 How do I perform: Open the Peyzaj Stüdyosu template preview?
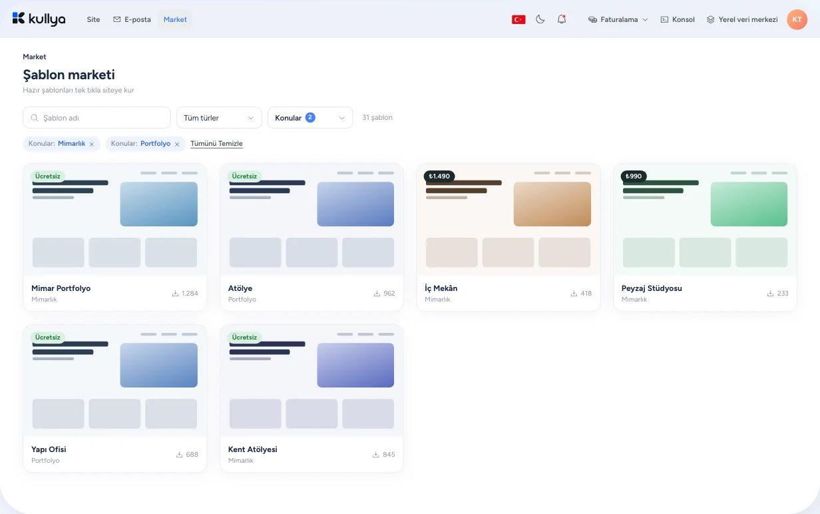[x=705, y=220]
